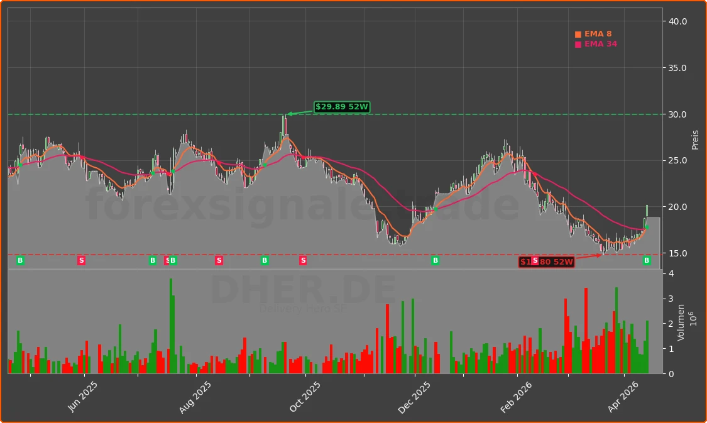
Task: Click the Oct 2025 date label
Action: click(x=305, y=397)
